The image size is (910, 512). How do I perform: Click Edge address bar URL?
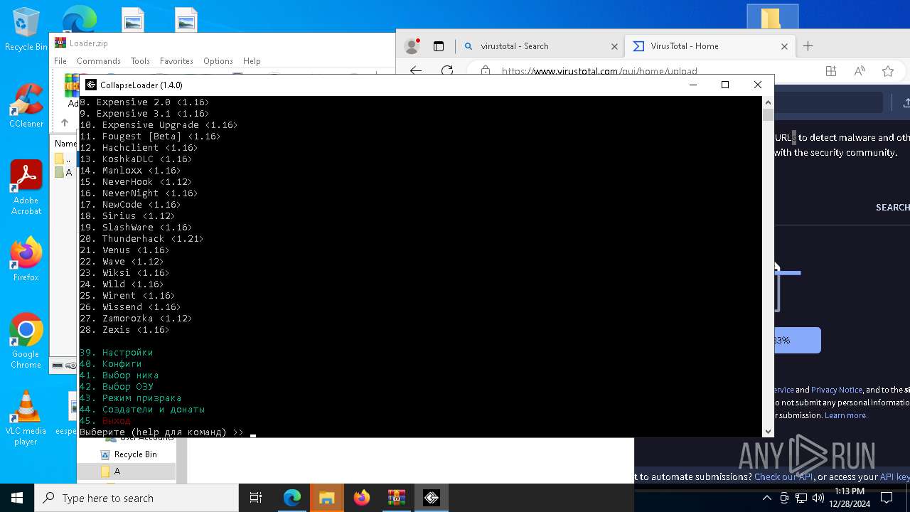click(x=599, y=71)
